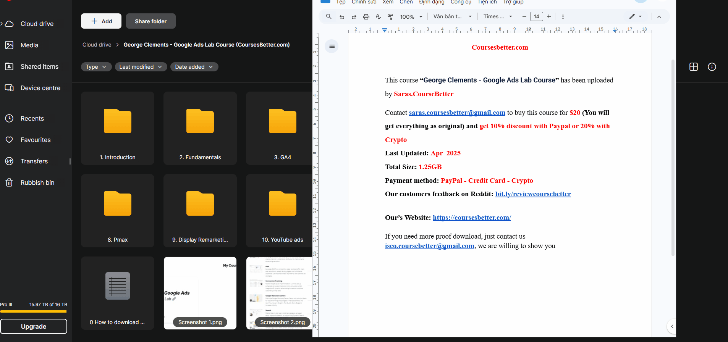
Task: Open the 3. GA4 folder
Action: click(279, 128)
